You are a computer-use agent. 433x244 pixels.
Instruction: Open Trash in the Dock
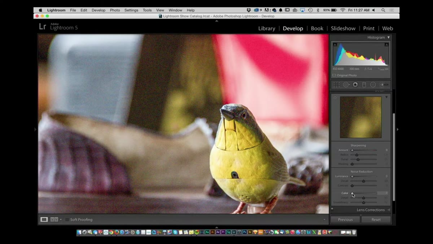point(354,232)
